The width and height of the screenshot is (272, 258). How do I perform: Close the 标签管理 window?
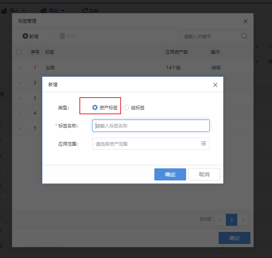246,22
